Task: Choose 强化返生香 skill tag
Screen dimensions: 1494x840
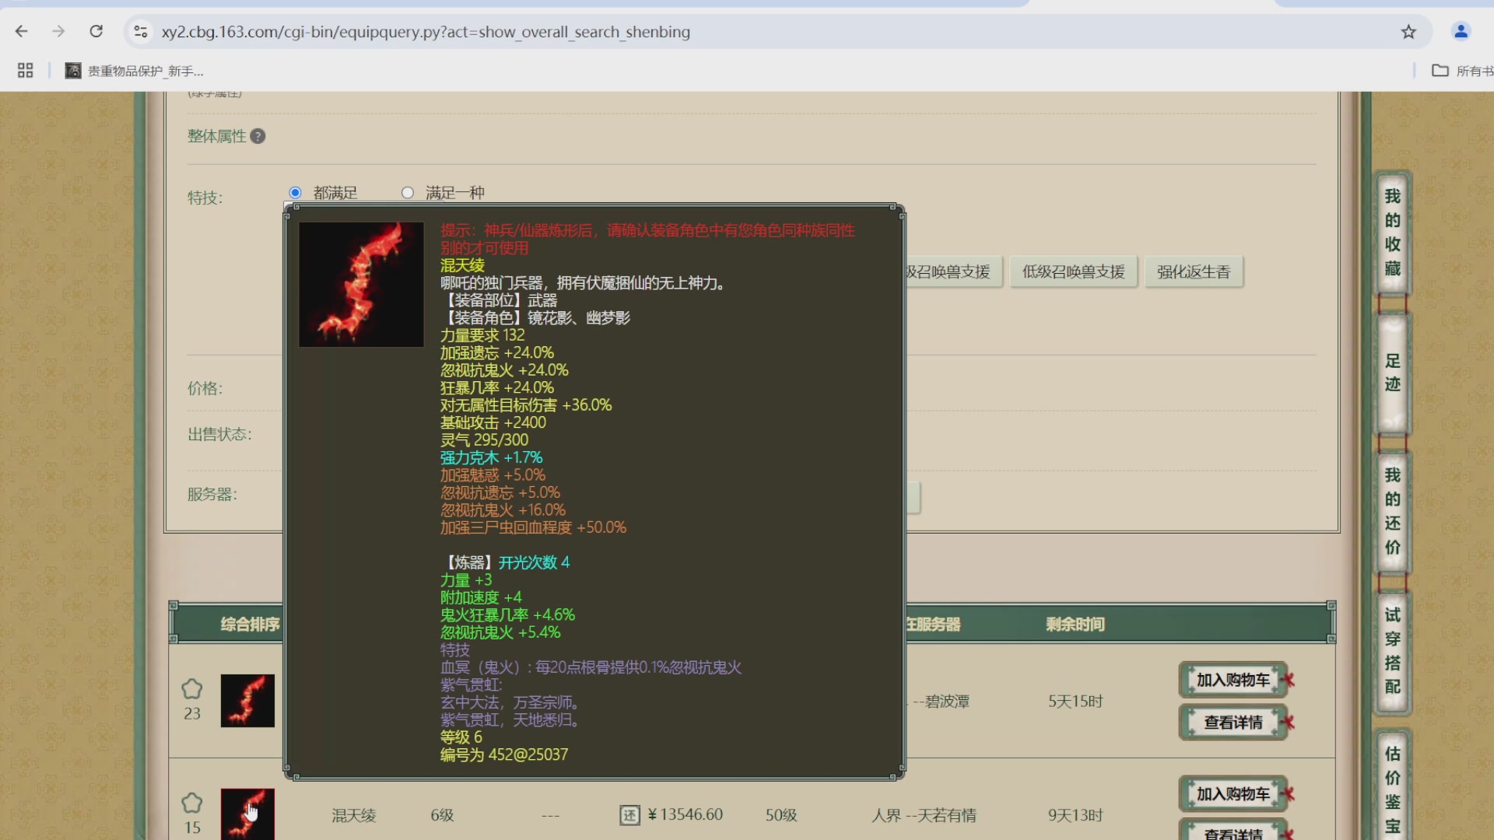Action: (x=1194, y=272)
